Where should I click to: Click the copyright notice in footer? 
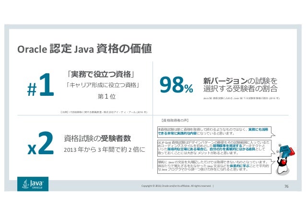click(177, 186)
